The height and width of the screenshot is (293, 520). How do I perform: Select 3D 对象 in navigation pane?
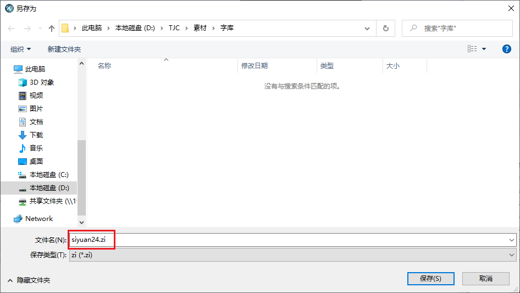tap(41, 82)
